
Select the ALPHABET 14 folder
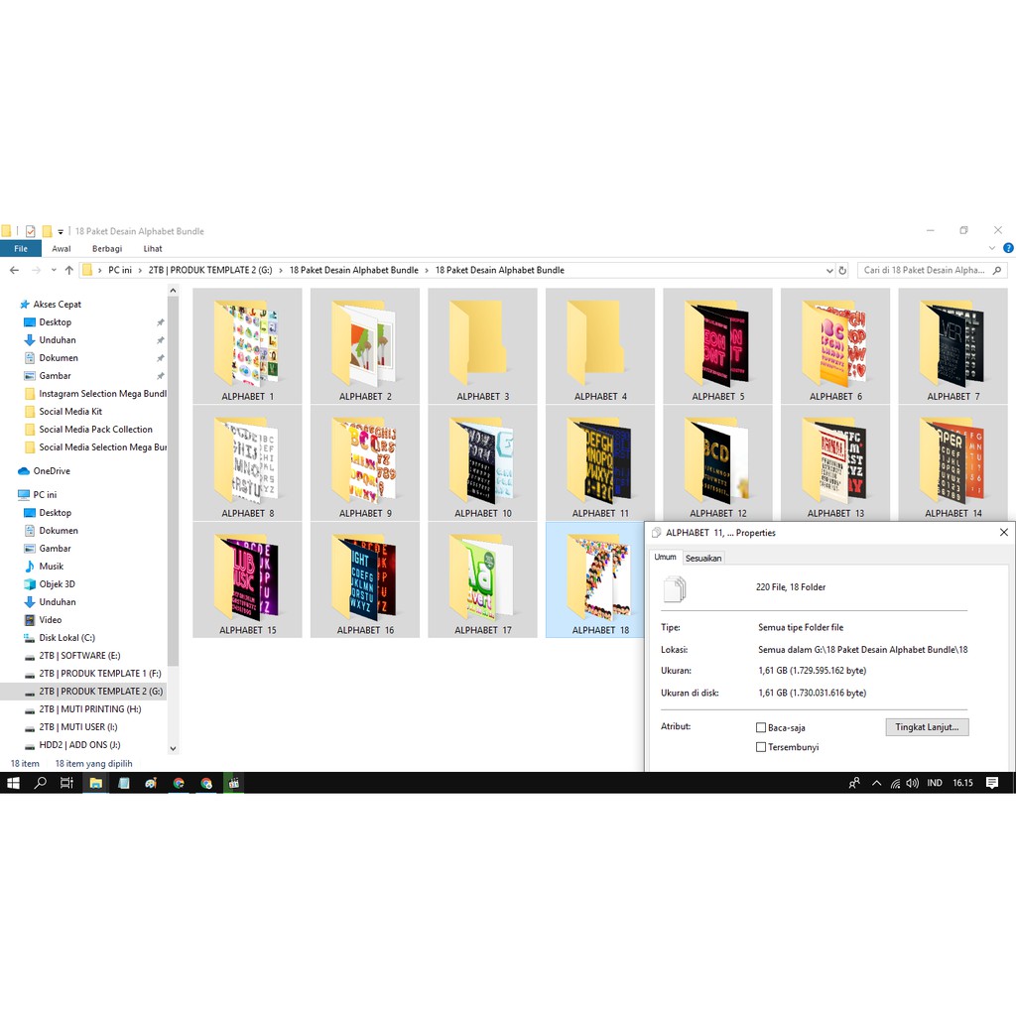coord(953,463)
